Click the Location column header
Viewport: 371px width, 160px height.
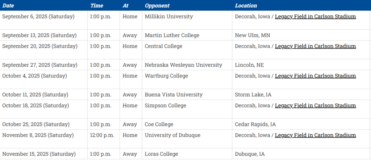tap(246, 5)
